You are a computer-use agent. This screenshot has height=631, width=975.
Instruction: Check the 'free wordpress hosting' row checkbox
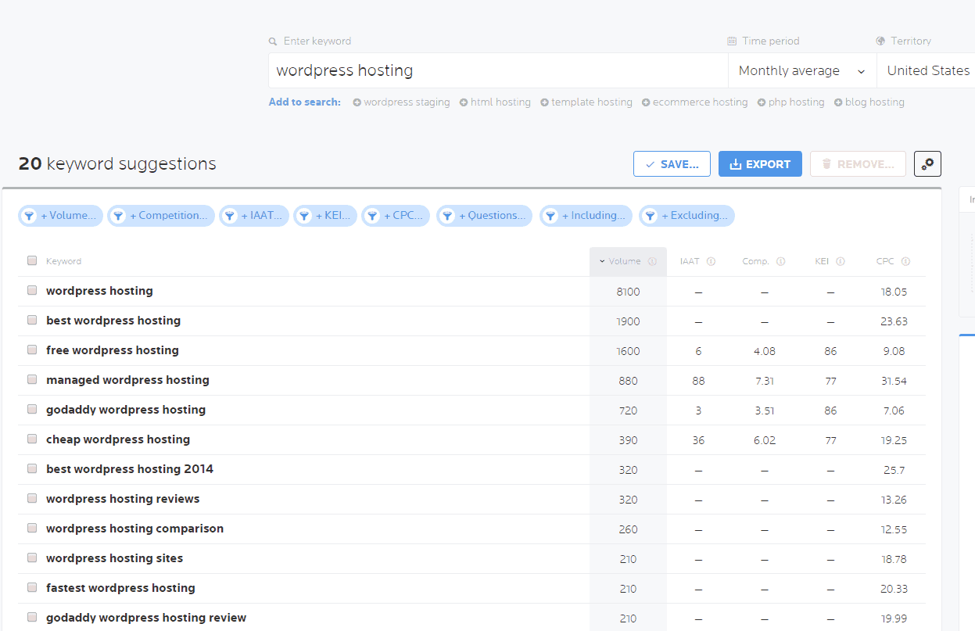(x=32, y=350)
